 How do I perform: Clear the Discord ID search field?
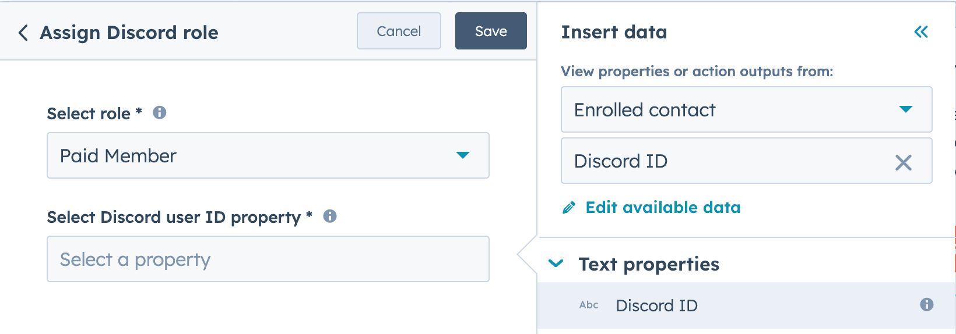pyautogui.click(x=903, y=162)
